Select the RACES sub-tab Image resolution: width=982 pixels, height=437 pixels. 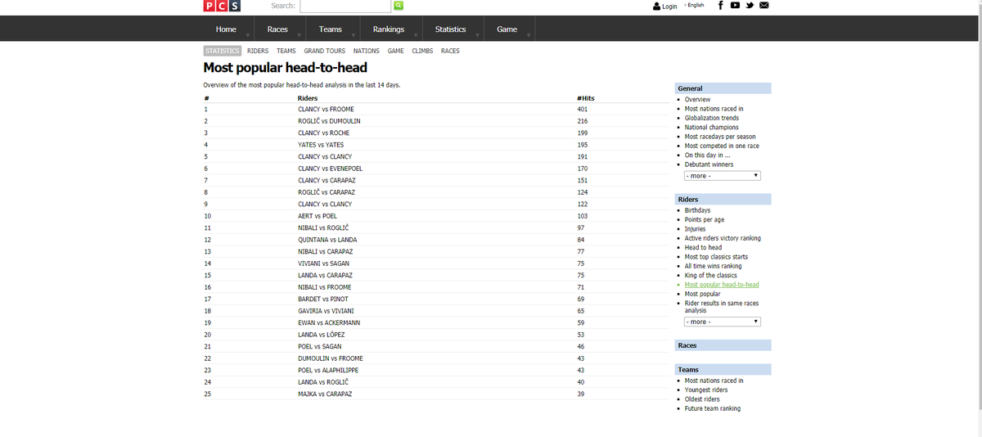[x=450, y=51]
